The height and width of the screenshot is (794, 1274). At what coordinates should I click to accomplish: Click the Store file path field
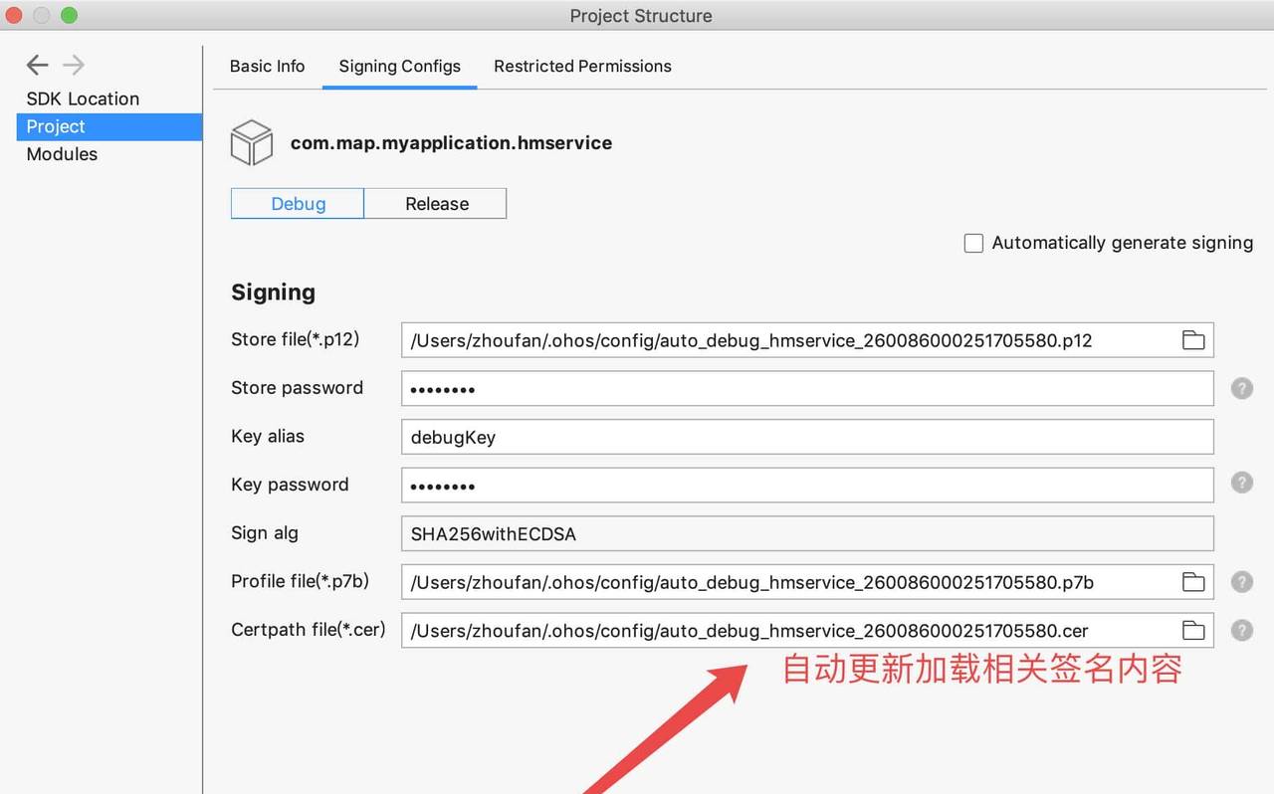[x=807, y=340]
